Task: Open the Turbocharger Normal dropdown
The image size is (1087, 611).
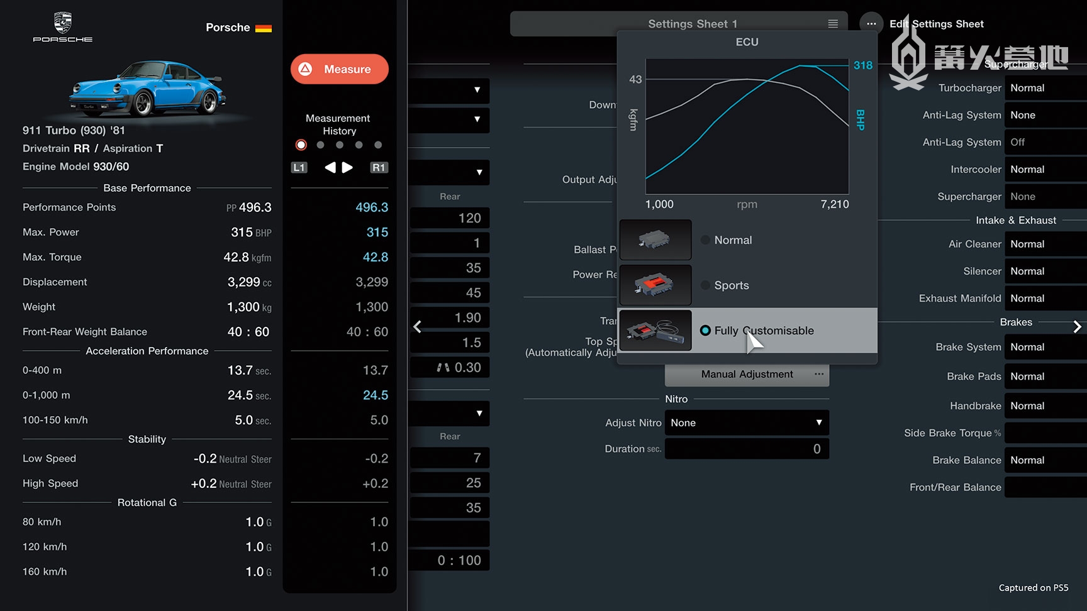Action: tap(1044, 88)
